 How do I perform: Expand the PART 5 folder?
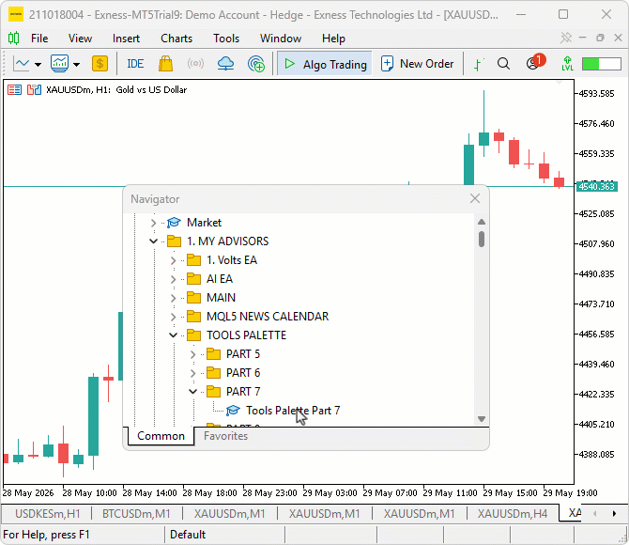[x=192, y=354]
